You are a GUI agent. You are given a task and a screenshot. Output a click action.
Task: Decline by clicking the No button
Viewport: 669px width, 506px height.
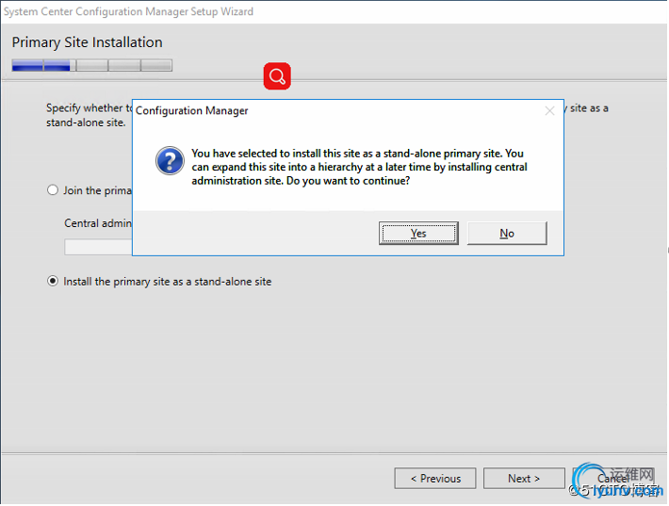point(507,233)
